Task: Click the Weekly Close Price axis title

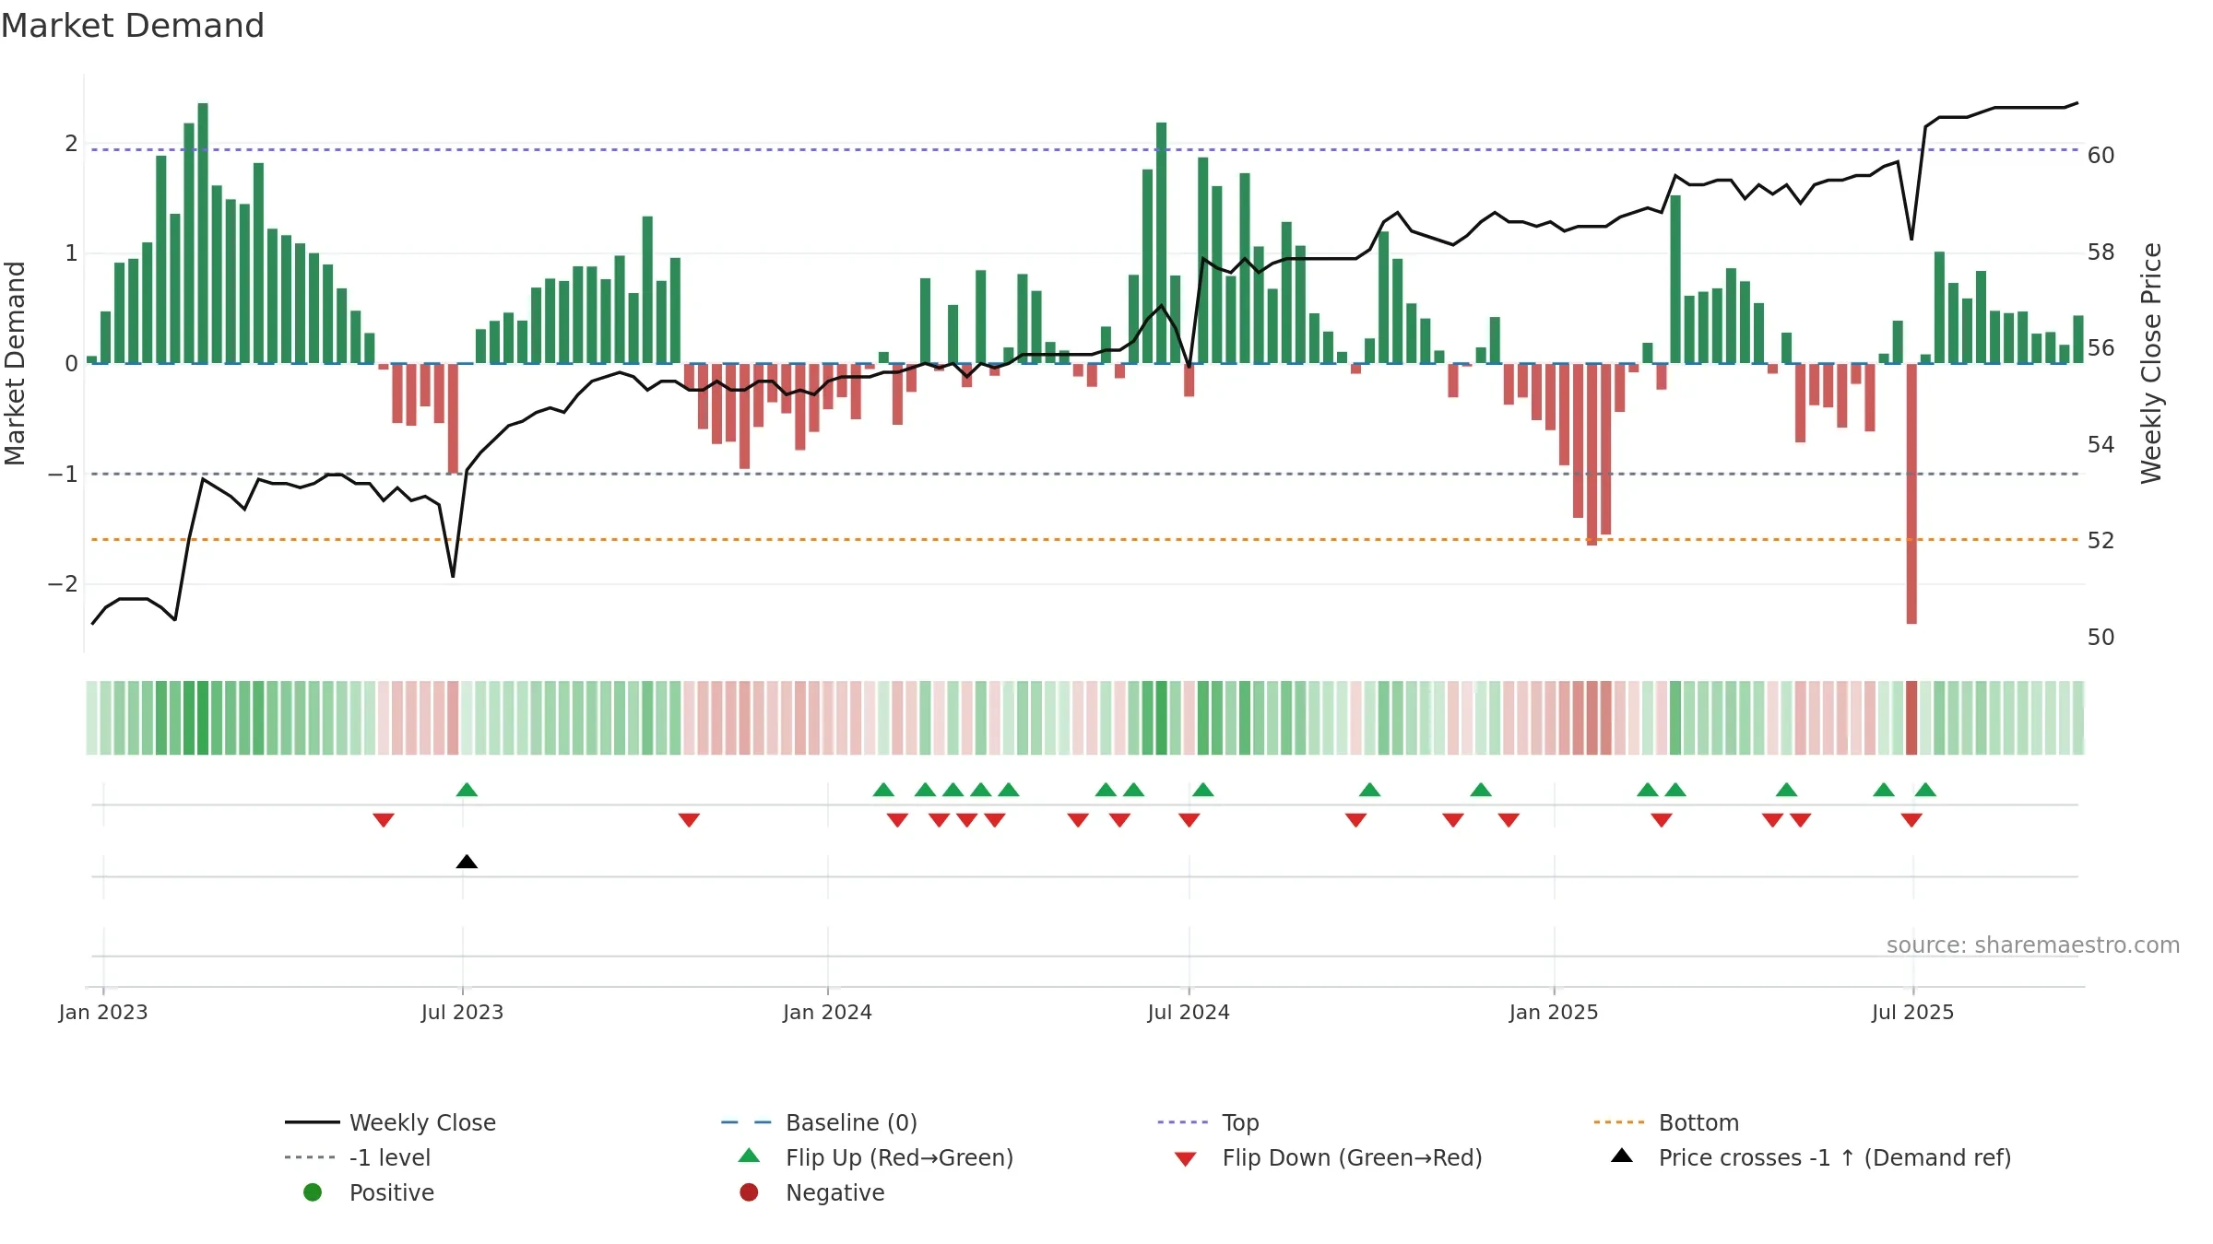Action: [2151, 363]
